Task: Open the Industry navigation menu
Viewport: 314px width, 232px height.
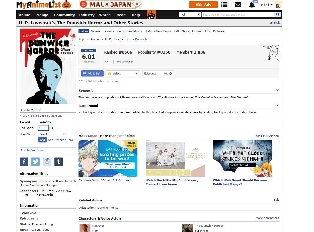Action: click(x=87, y=15)
